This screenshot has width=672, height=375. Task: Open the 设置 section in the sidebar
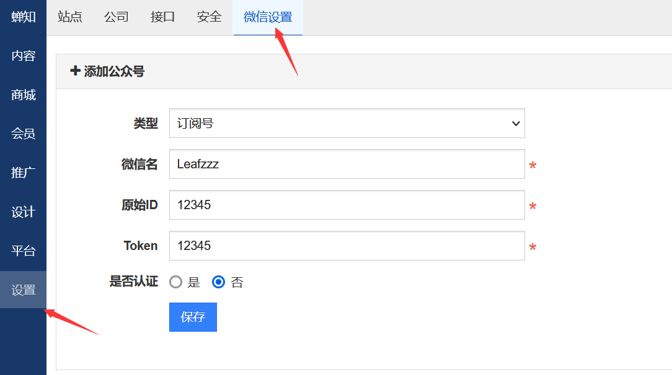click(x=23, y=290)
